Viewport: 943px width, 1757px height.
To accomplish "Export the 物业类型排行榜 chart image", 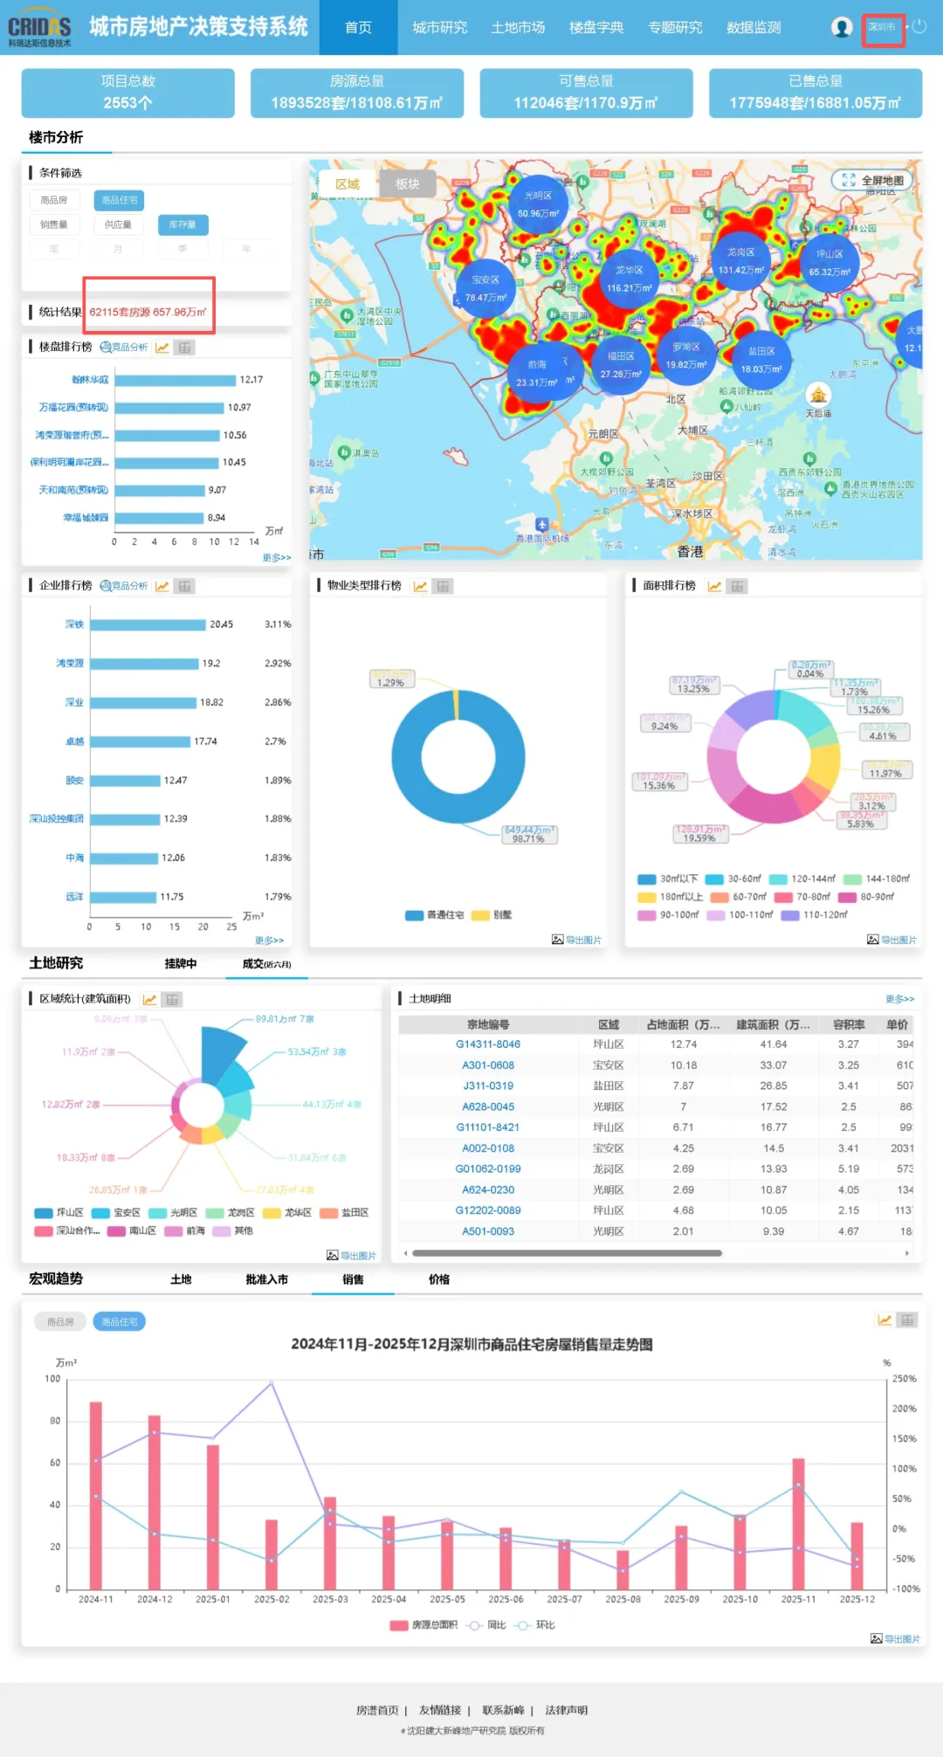I will pyautogui.click(x=577, y=940).
